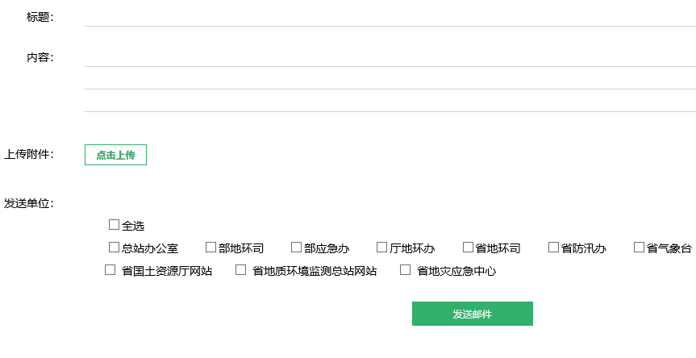This screenshot has width=696, height=358.
Task: Check the 省地质环境监测总站网站 checkbox
Action: pyautogui.click(x=240, y=270)
